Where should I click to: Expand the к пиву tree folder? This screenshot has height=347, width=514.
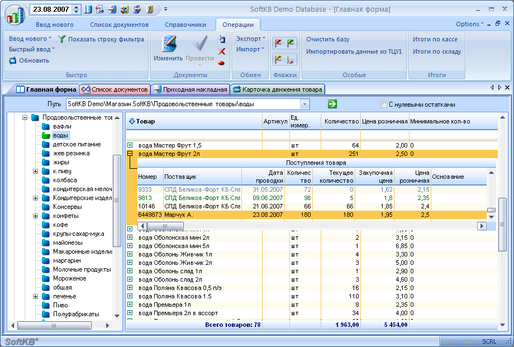click(35, 171)
